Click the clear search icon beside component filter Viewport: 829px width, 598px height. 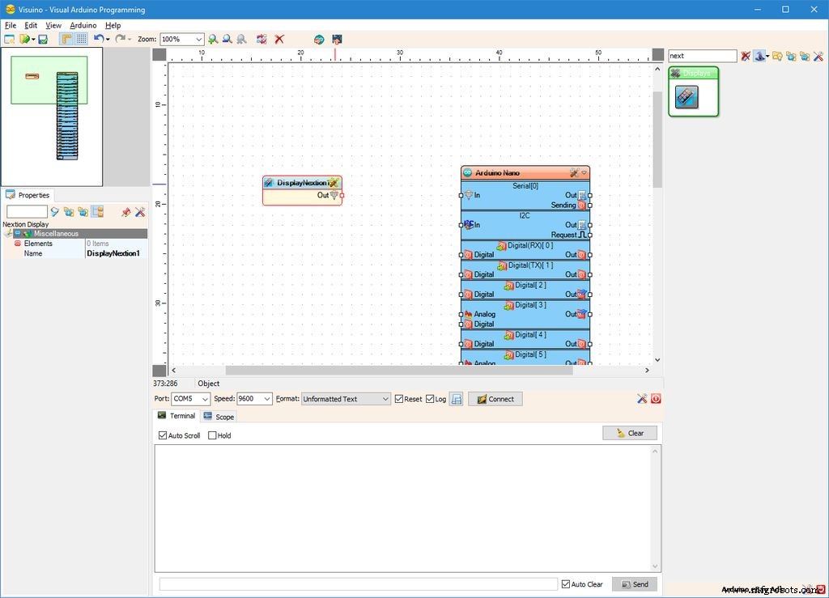point(746,56)
